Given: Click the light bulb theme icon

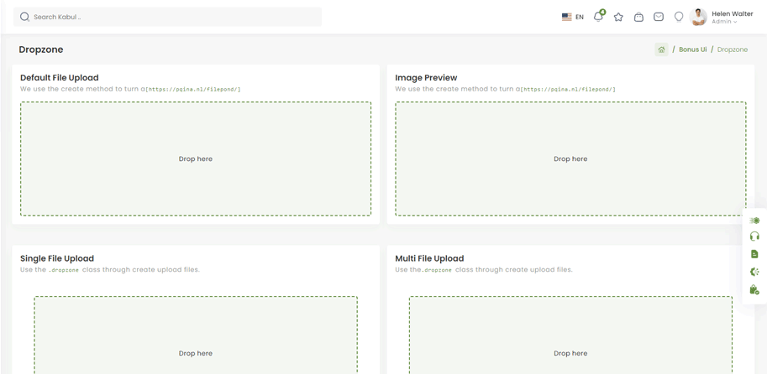Looking at the screenshot, I should (x=679, y=17).
